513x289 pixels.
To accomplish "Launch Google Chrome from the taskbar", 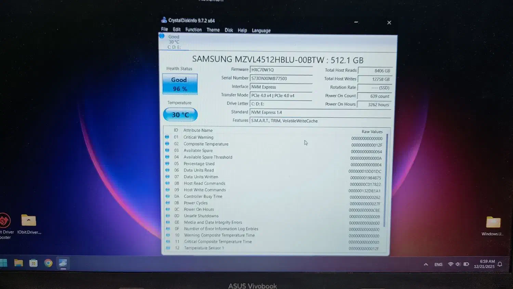I will (48, 263).
